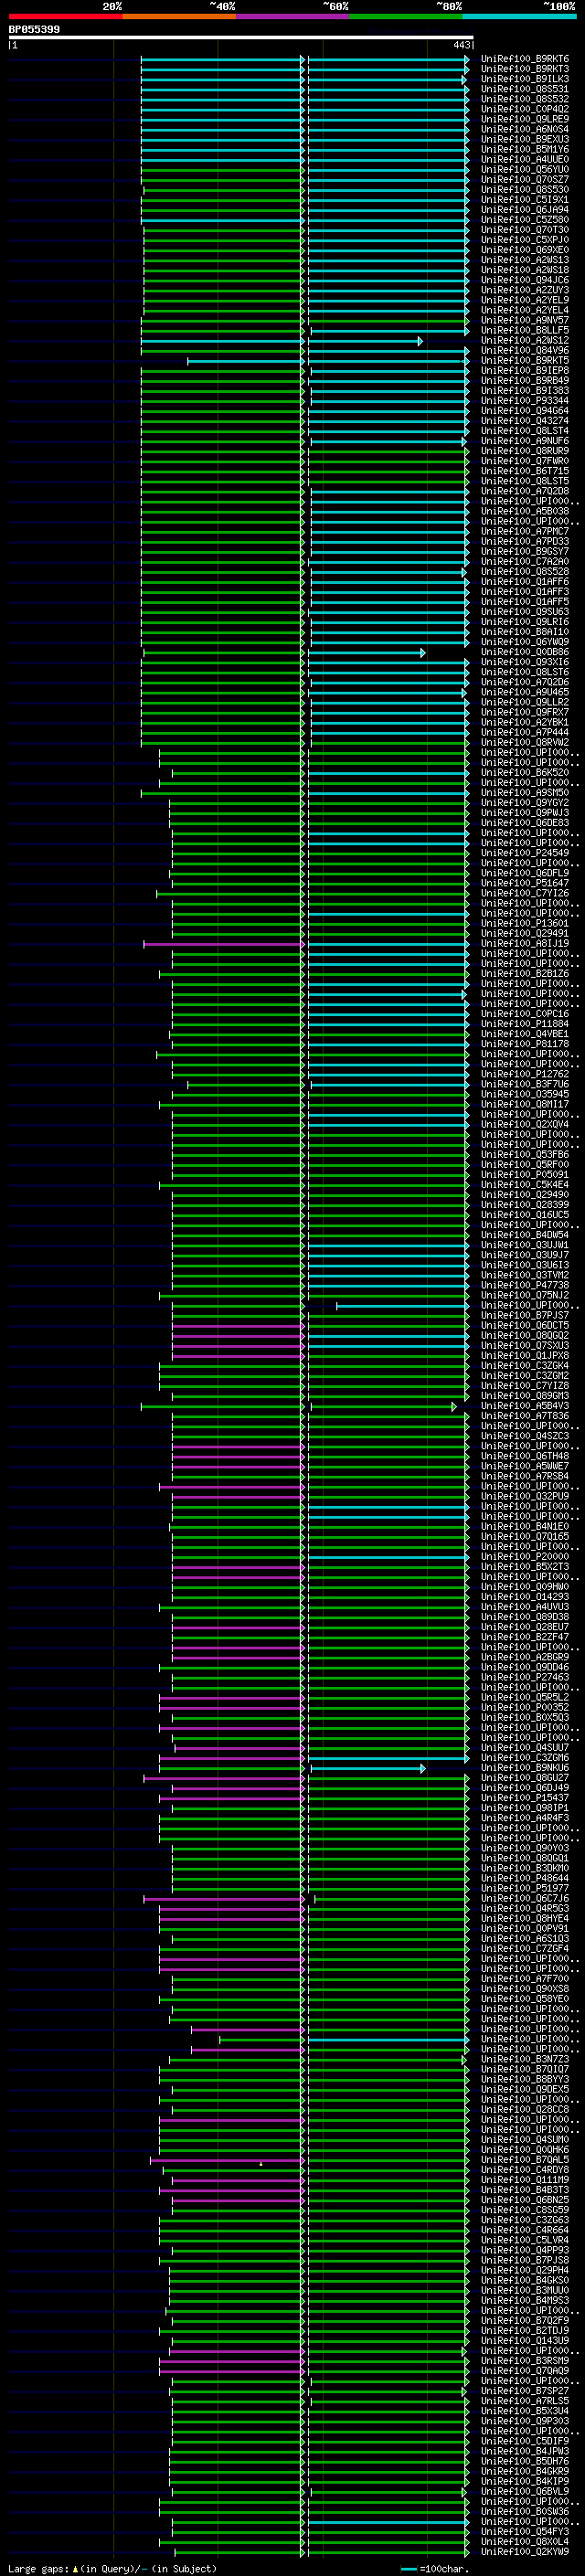The height and width of the screenshot is (2576, 585).
Task: Click the short cyan bar in the A2WS12 row
Action: point(365,341)
